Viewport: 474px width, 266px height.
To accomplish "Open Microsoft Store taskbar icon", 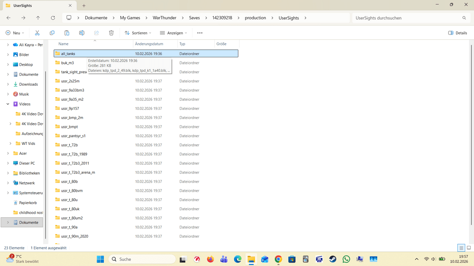I will (x=292, y=259).
